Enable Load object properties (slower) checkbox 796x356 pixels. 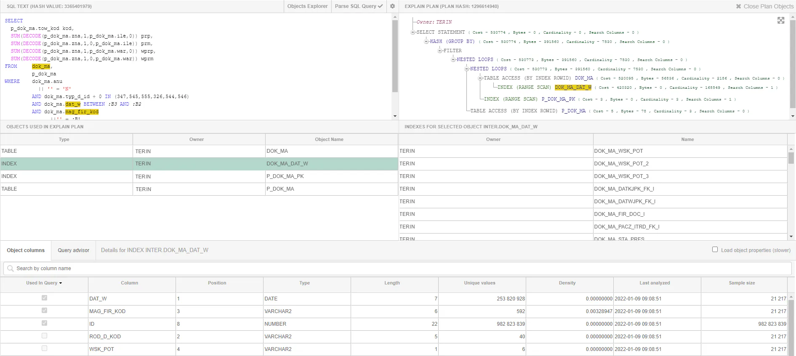[715, 250]
